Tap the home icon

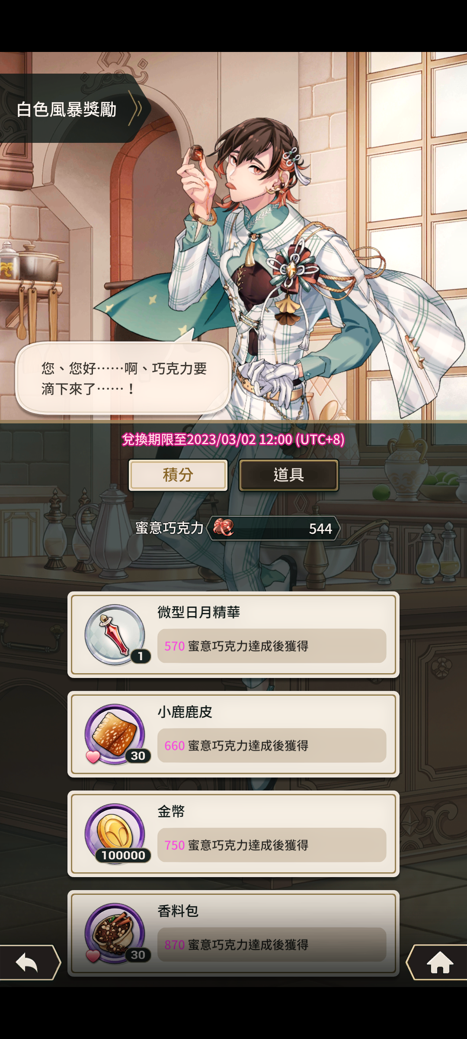[x=439, y=963]
